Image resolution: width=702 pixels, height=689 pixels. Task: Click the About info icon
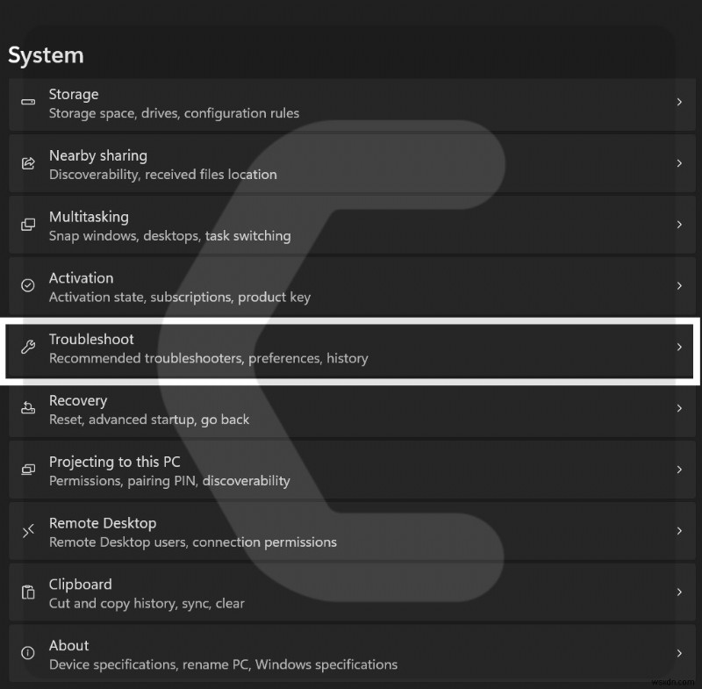[x=27, y=654]
